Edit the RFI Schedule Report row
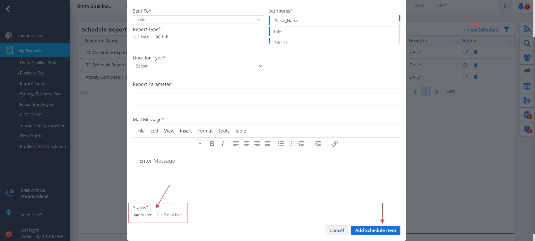 point(466,65)
